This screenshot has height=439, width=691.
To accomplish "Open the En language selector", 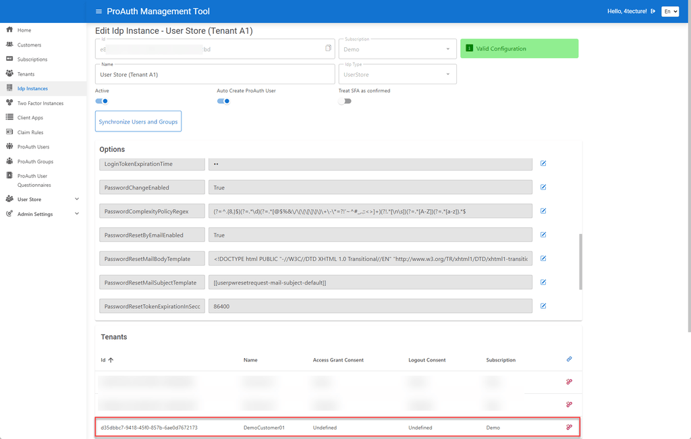I will tap(669, 11).
